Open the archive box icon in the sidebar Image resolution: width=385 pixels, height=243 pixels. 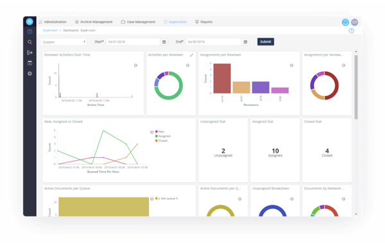tap(30, 63)
